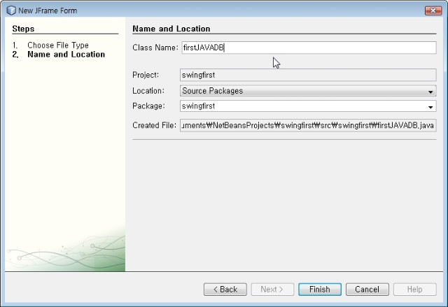Image resolution: width=448 pixels, height=307 pixels.
Task: Click the NetBeans cube icon in title bar
Action: tap(11, 10)
